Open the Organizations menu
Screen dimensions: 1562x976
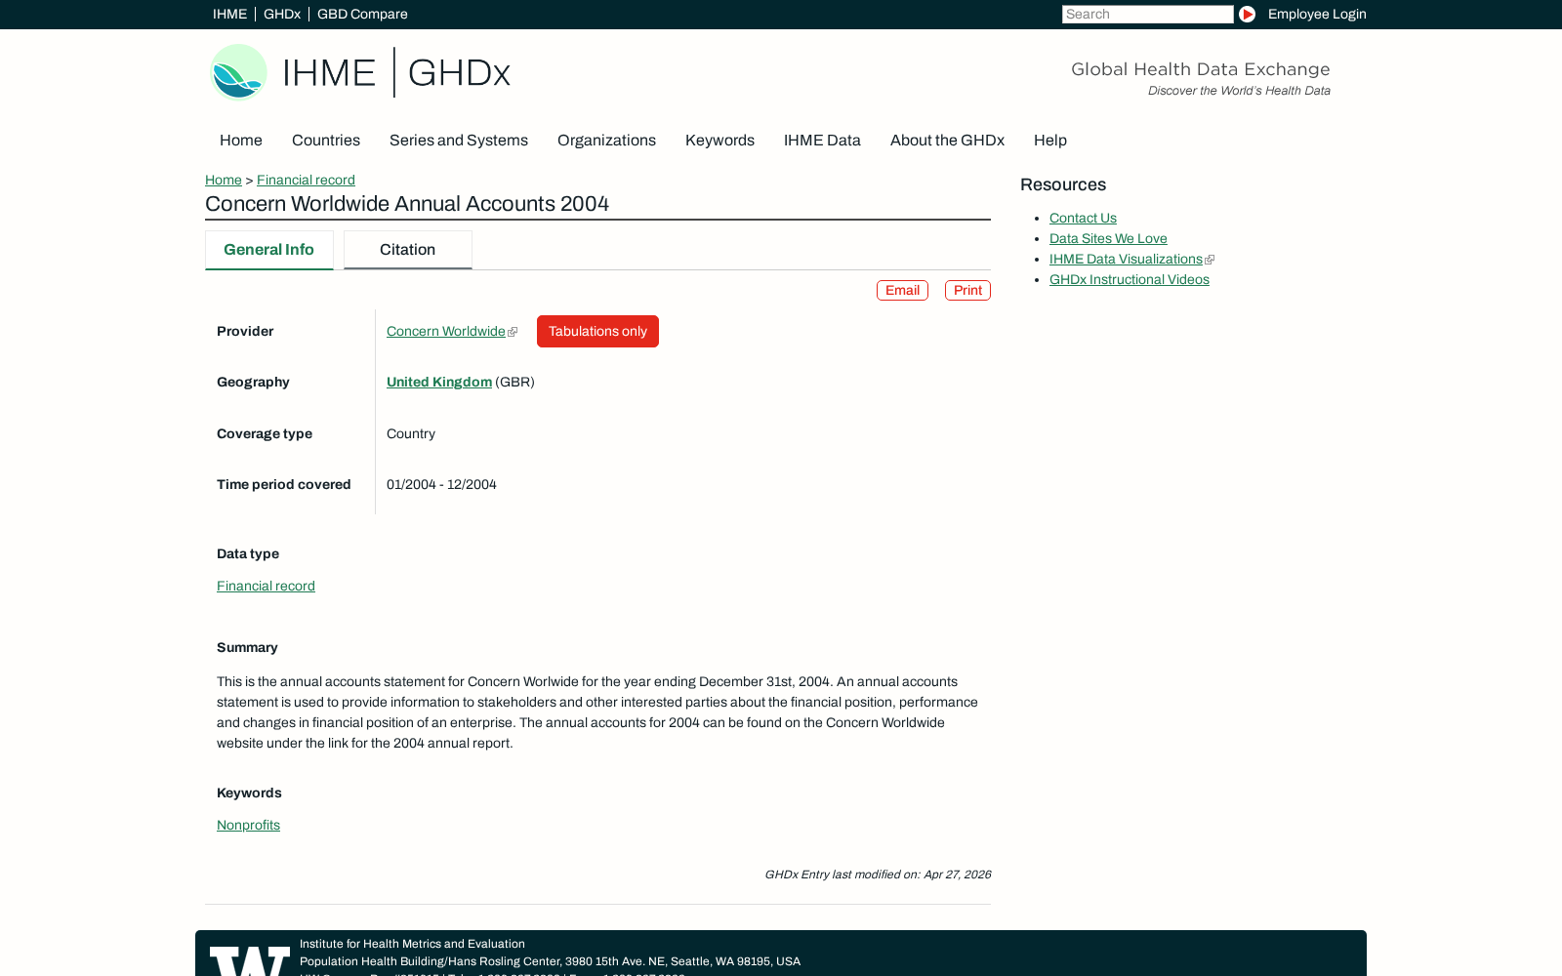tap(606, 141)
